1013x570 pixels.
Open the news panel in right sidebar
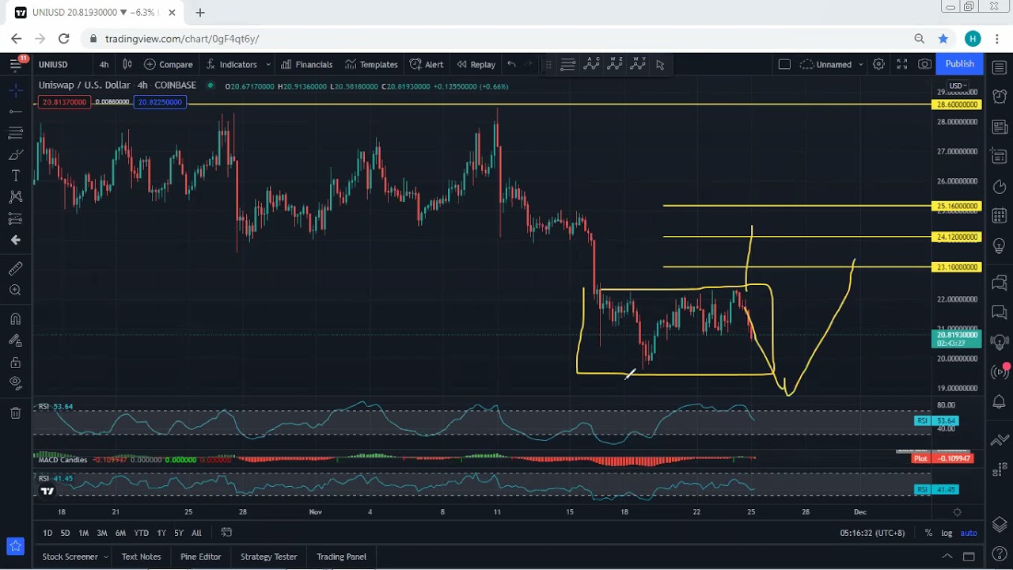pyautogui.click(x=999, y=127)
